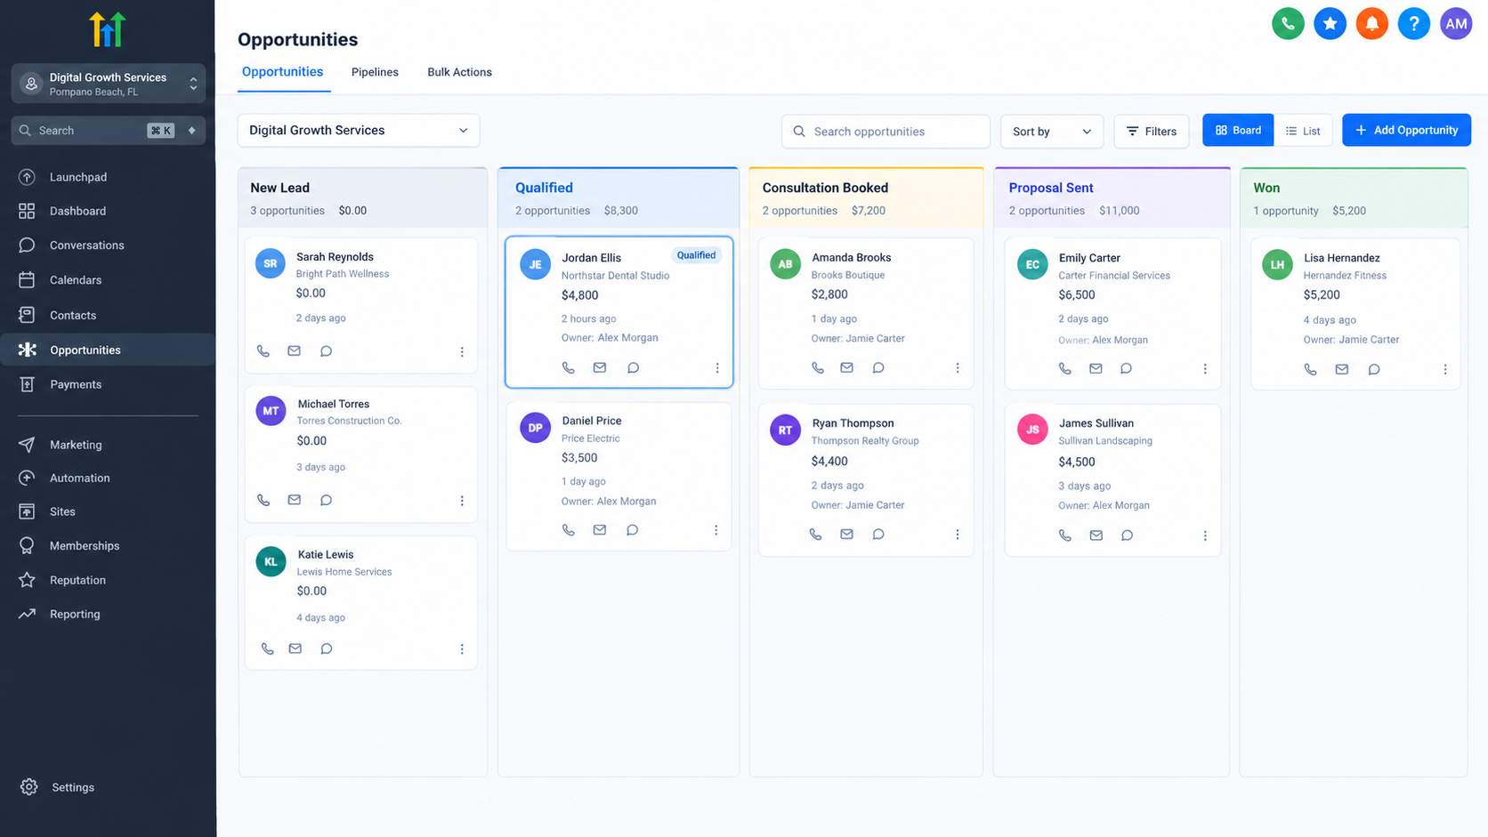Click the green phone icon in top bar
The height and width of the screenshot is (837, 1488).
click(x=1288, y=24)
